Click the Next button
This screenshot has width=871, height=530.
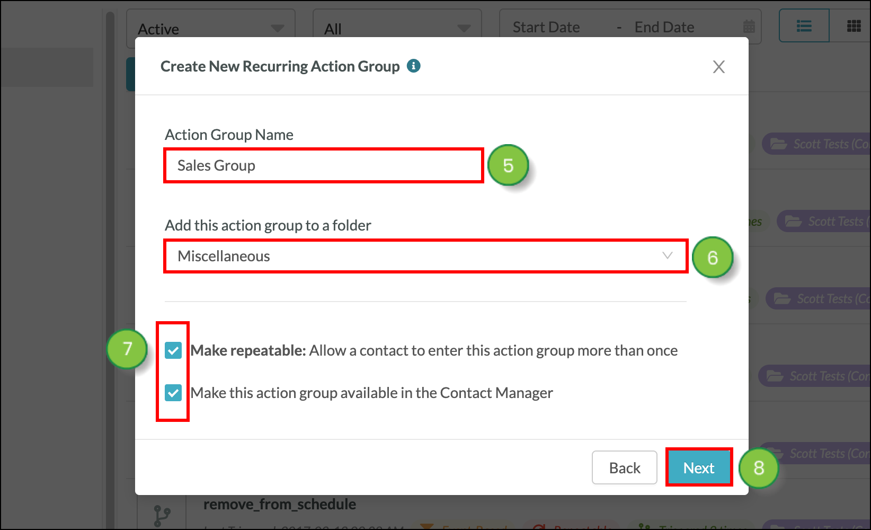pyautogui.click(x=699, y=467)
